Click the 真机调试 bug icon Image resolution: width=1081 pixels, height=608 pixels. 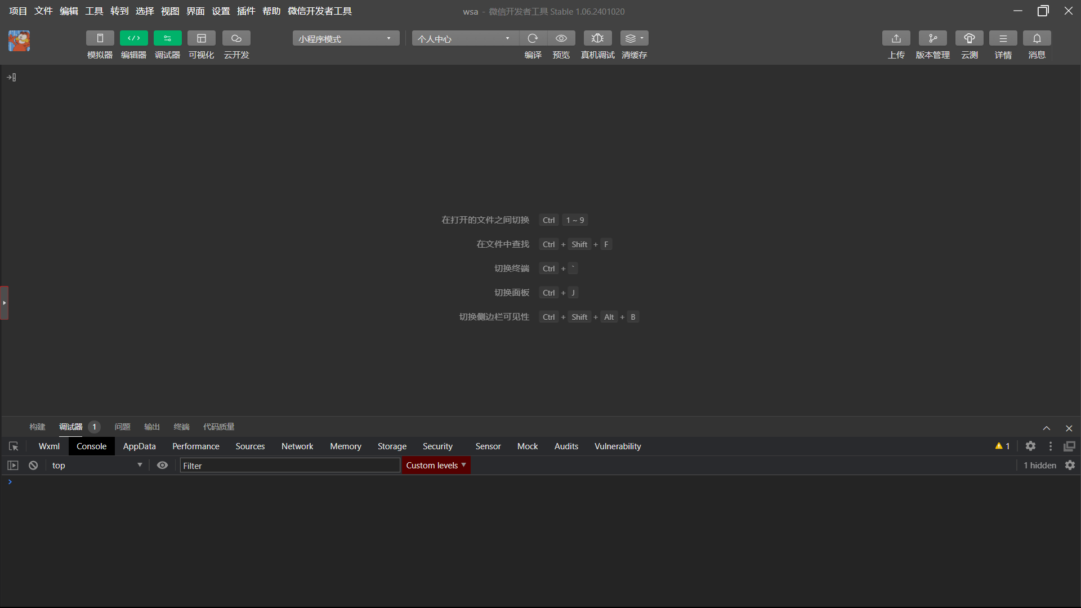click(x=597, y=38)
